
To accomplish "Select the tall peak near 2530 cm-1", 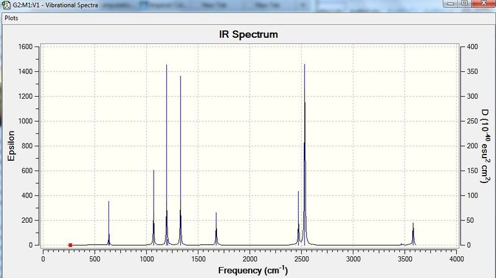I will 304,155.
